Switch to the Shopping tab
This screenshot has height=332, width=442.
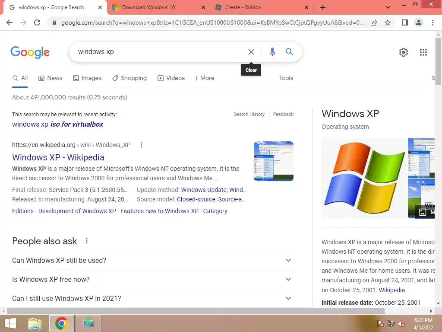point(129,78)
